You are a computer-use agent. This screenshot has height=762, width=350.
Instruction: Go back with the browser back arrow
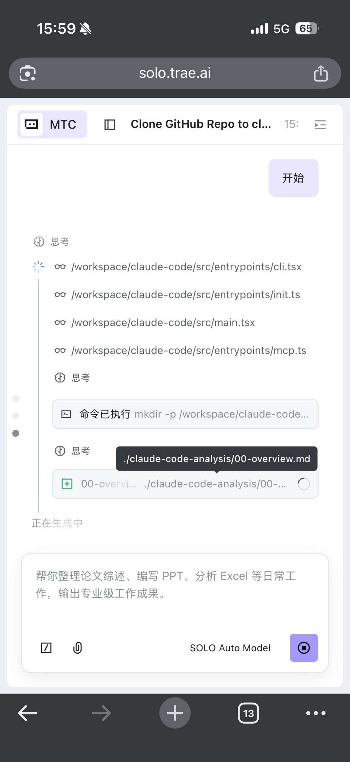pyautogui.click(x=28, y=713)
